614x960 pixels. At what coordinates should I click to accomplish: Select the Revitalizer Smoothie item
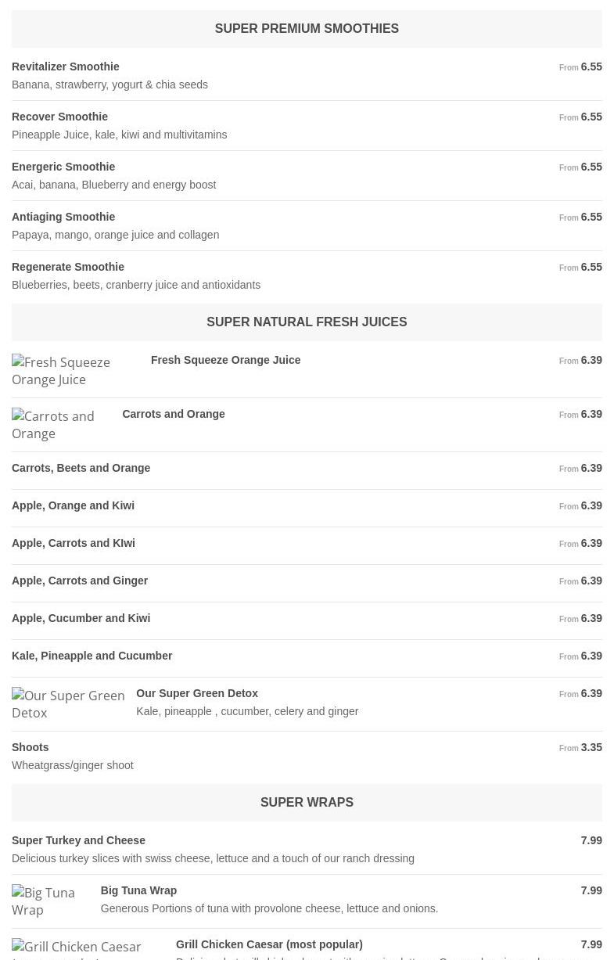pos(66,67)
